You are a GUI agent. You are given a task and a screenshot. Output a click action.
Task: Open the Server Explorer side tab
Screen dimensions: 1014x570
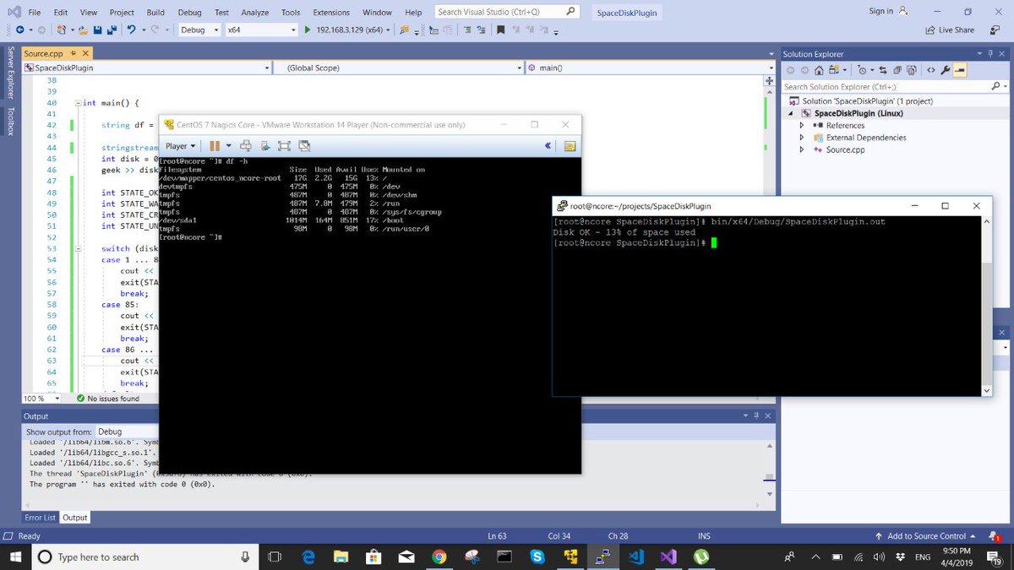[x=10, y=73]
